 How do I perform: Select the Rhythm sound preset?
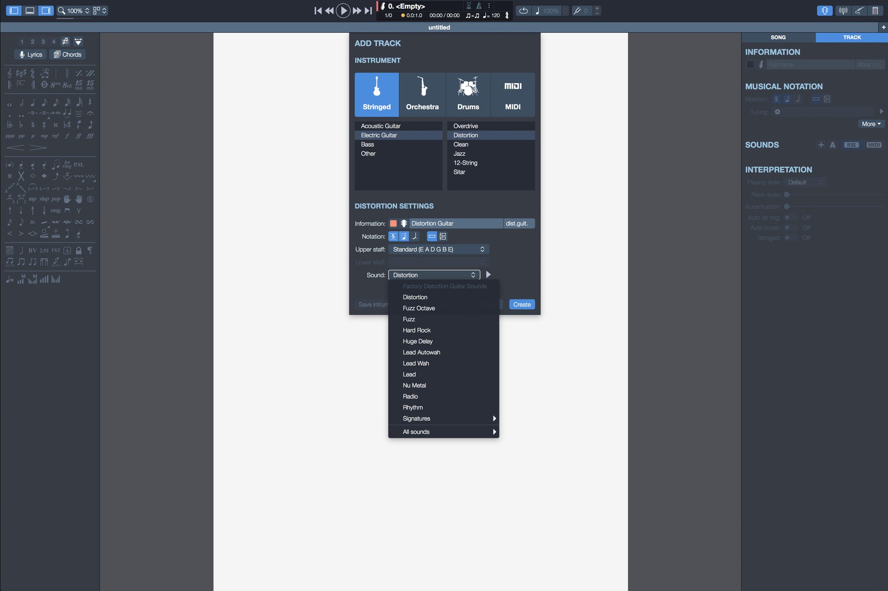[x=412, y=407]
